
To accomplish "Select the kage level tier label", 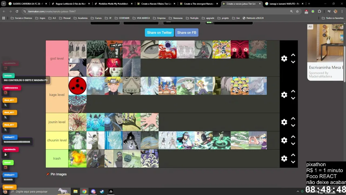I will pos(57,95).
